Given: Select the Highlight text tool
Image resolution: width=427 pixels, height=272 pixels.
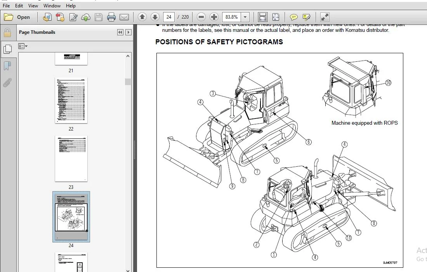Looking at the screenshot, I should tap(306, 17).
